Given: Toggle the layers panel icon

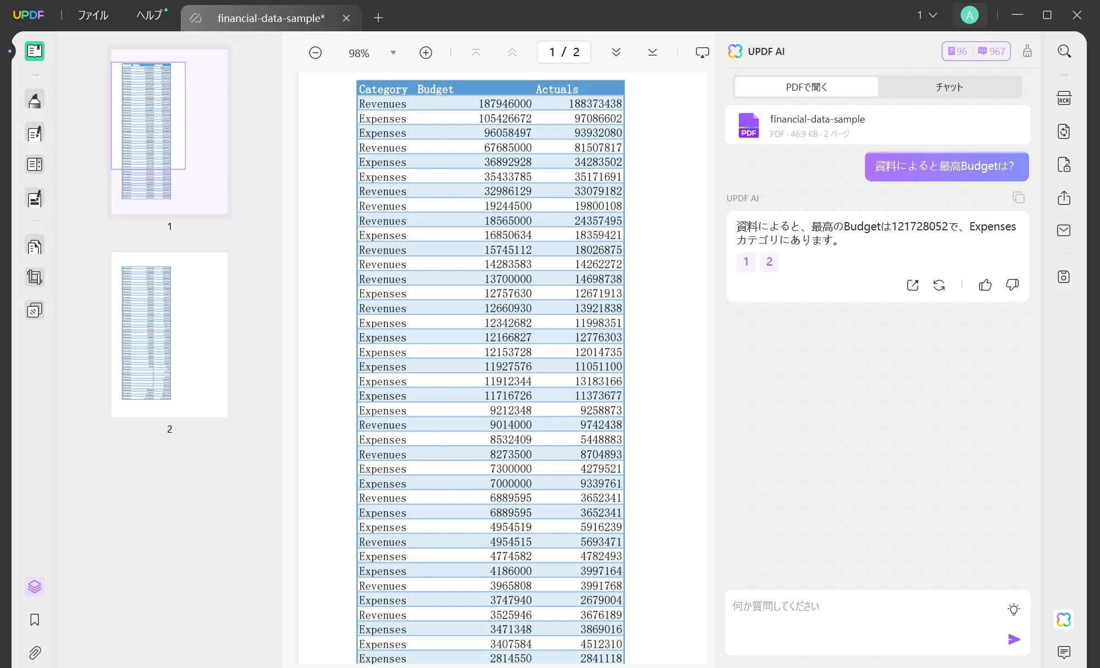Looking at the screenshot, I should tap(35, 587).
